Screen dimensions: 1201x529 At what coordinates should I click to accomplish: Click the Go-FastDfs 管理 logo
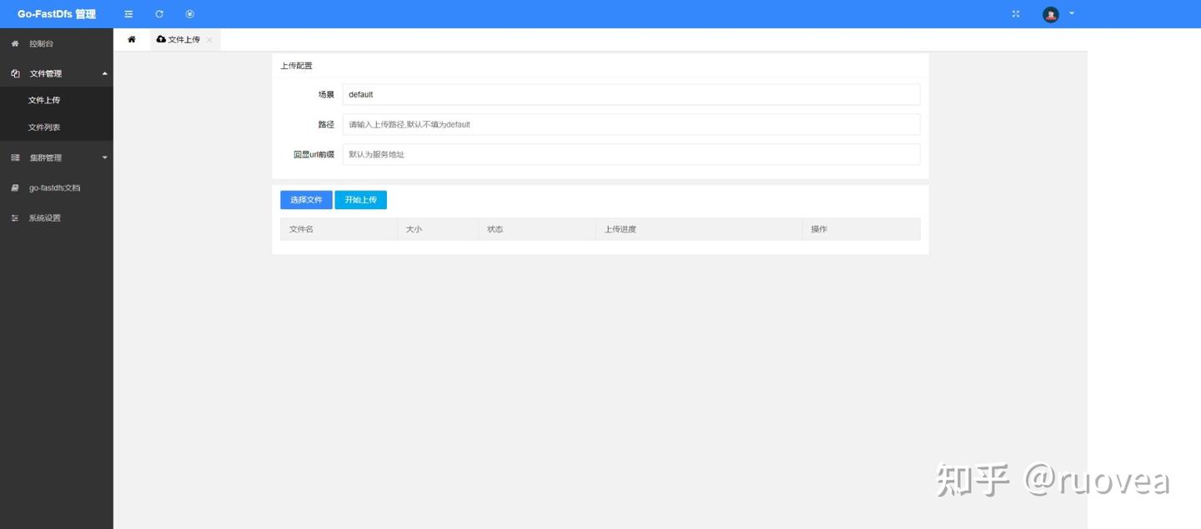[57, 14]
